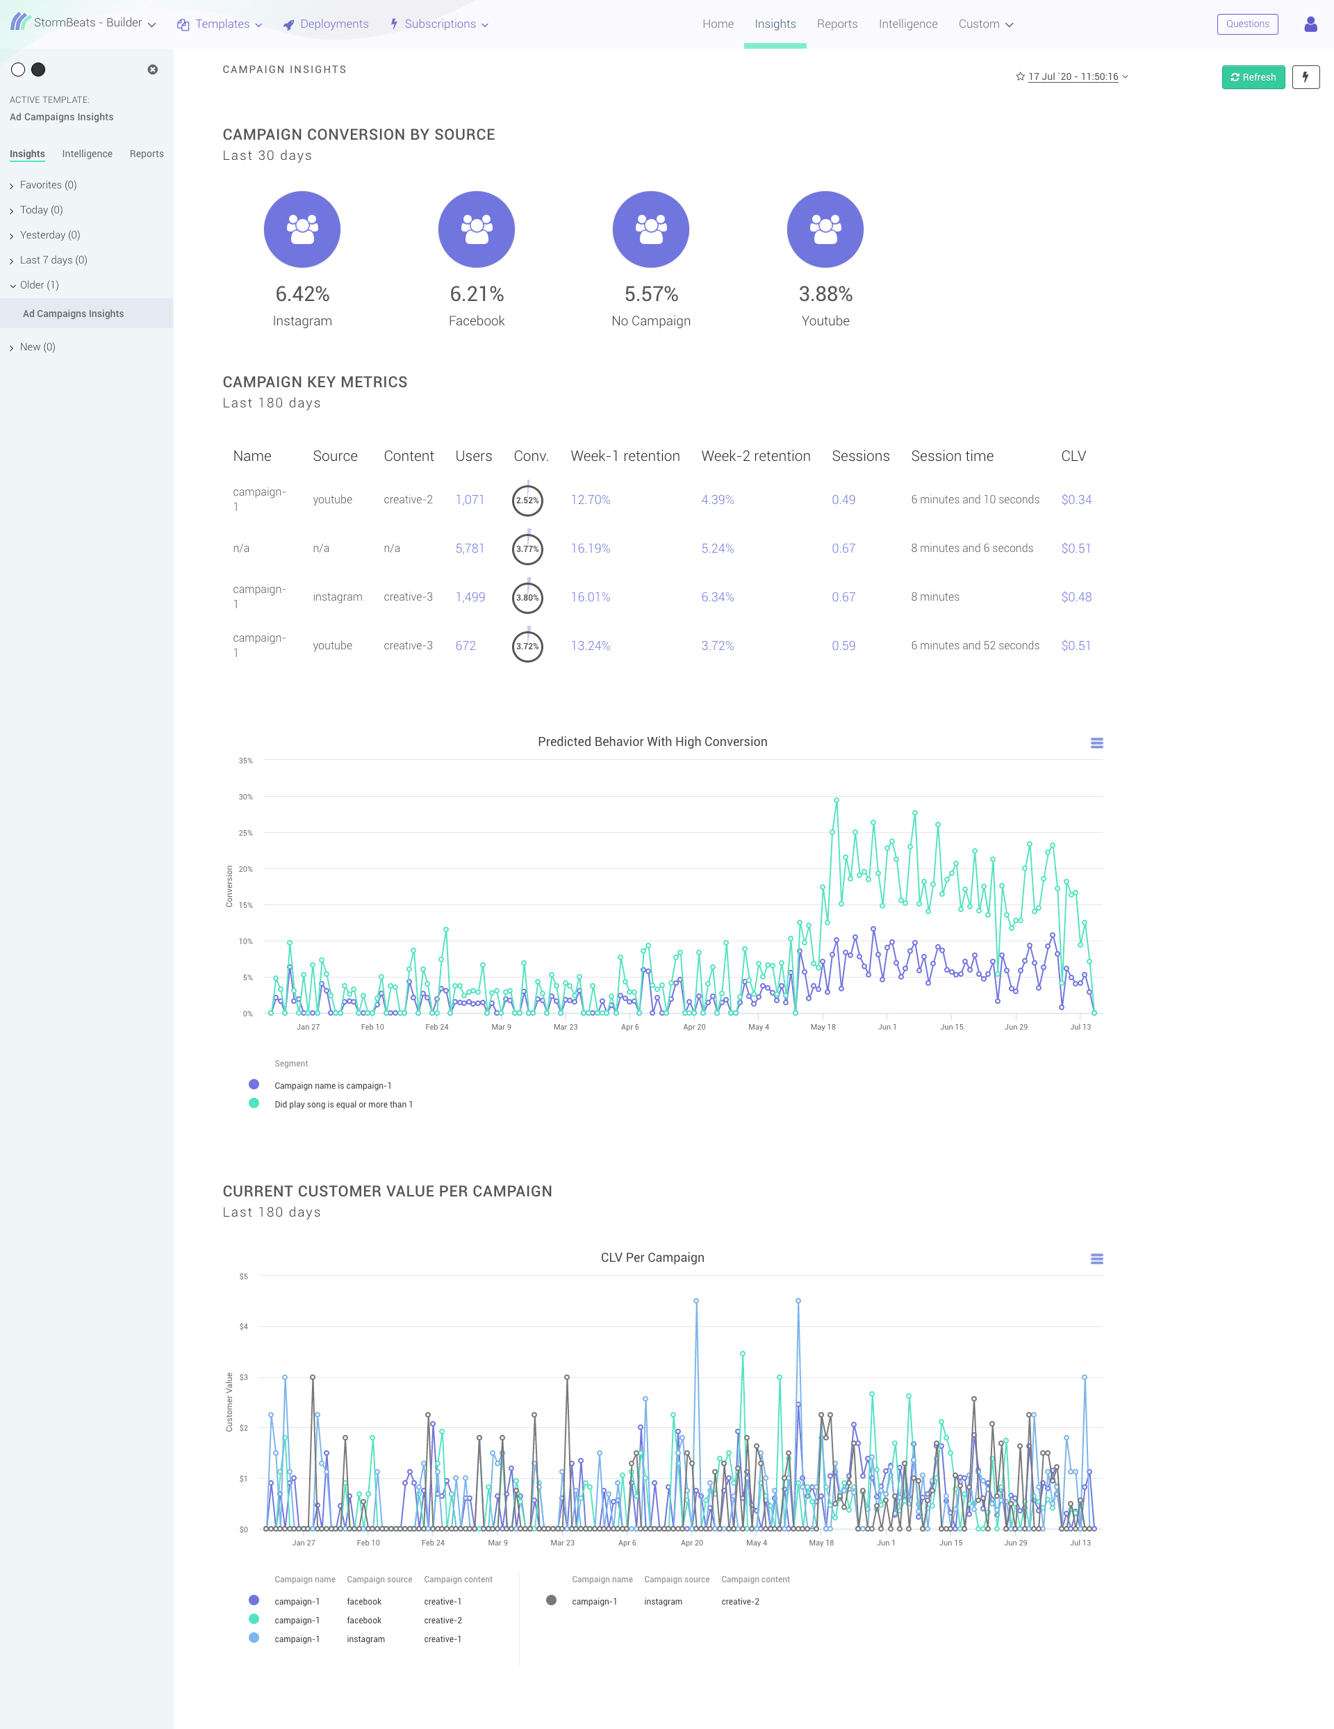
Task: Click the Youtube conversion users icon
Action: coord(825,229)
